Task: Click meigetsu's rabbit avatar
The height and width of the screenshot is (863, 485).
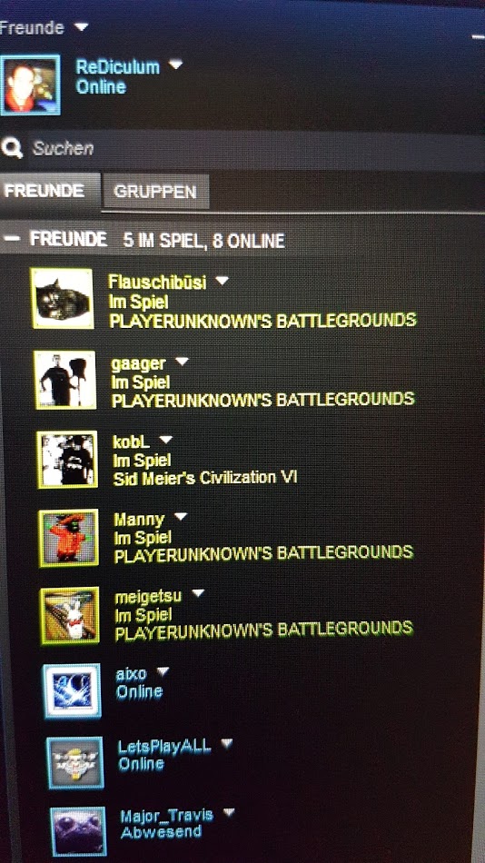Action: tap(70, 615)
